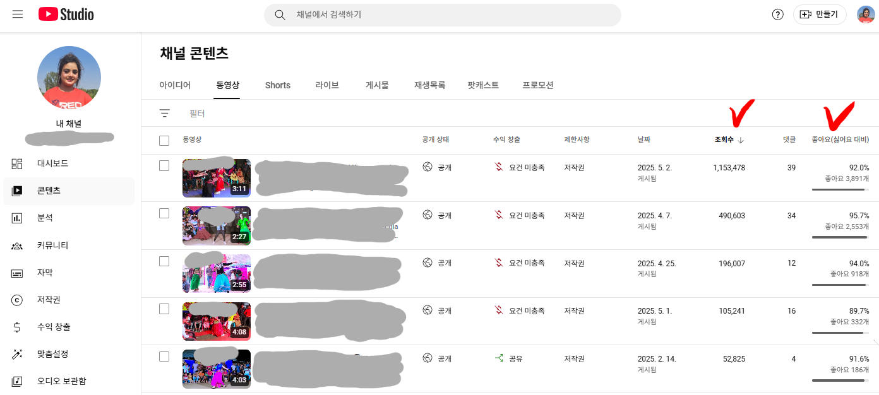The width and height of the screenshot is (879, 395).
Task: Open the subtitles icon in sidebar
Action: [x=17, y=273]
